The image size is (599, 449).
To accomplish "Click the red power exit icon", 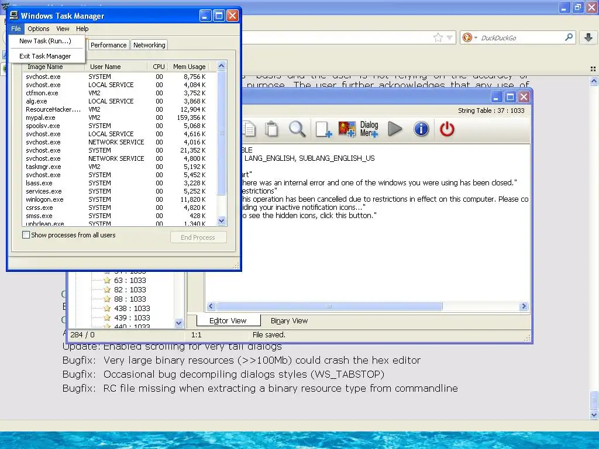I will click(x=446, y=129).
